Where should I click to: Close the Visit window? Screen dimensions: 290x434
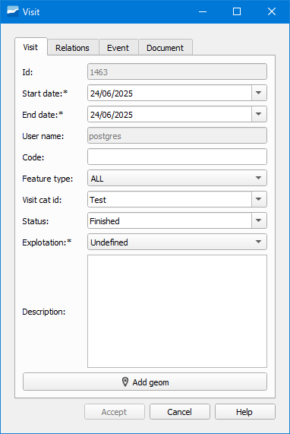click(272, 11)
